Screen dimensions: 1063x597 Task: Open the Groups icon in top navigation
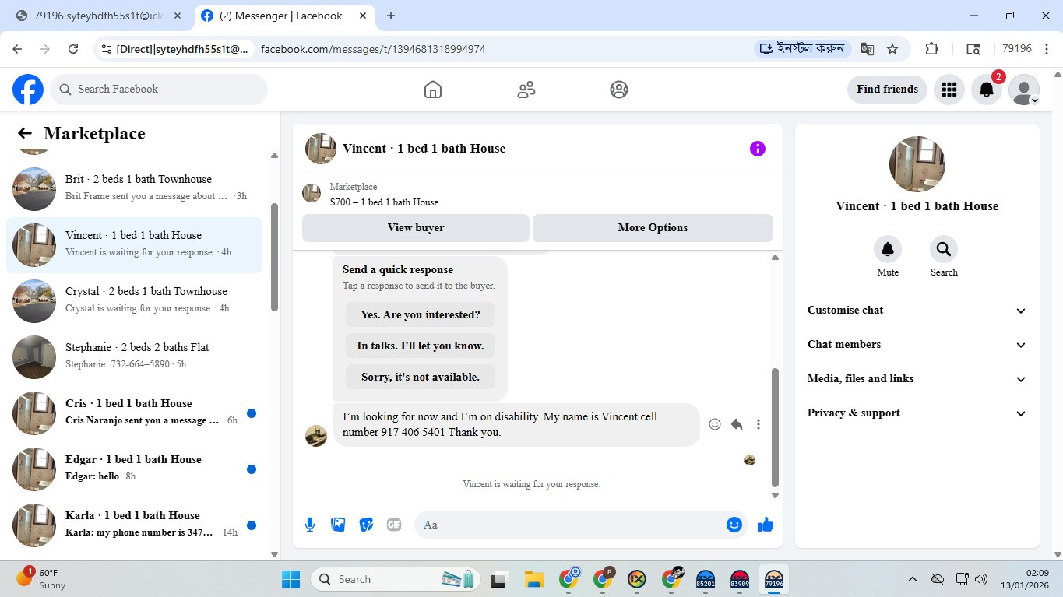click(x=619, y=90)
